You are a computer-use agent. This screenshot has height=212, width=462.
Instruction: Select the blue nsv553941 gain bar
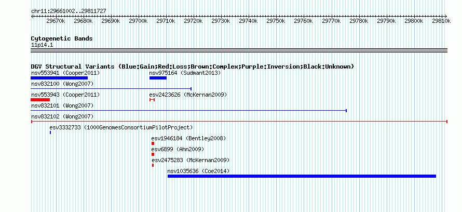pyautogui.click(x=59, y=78)
